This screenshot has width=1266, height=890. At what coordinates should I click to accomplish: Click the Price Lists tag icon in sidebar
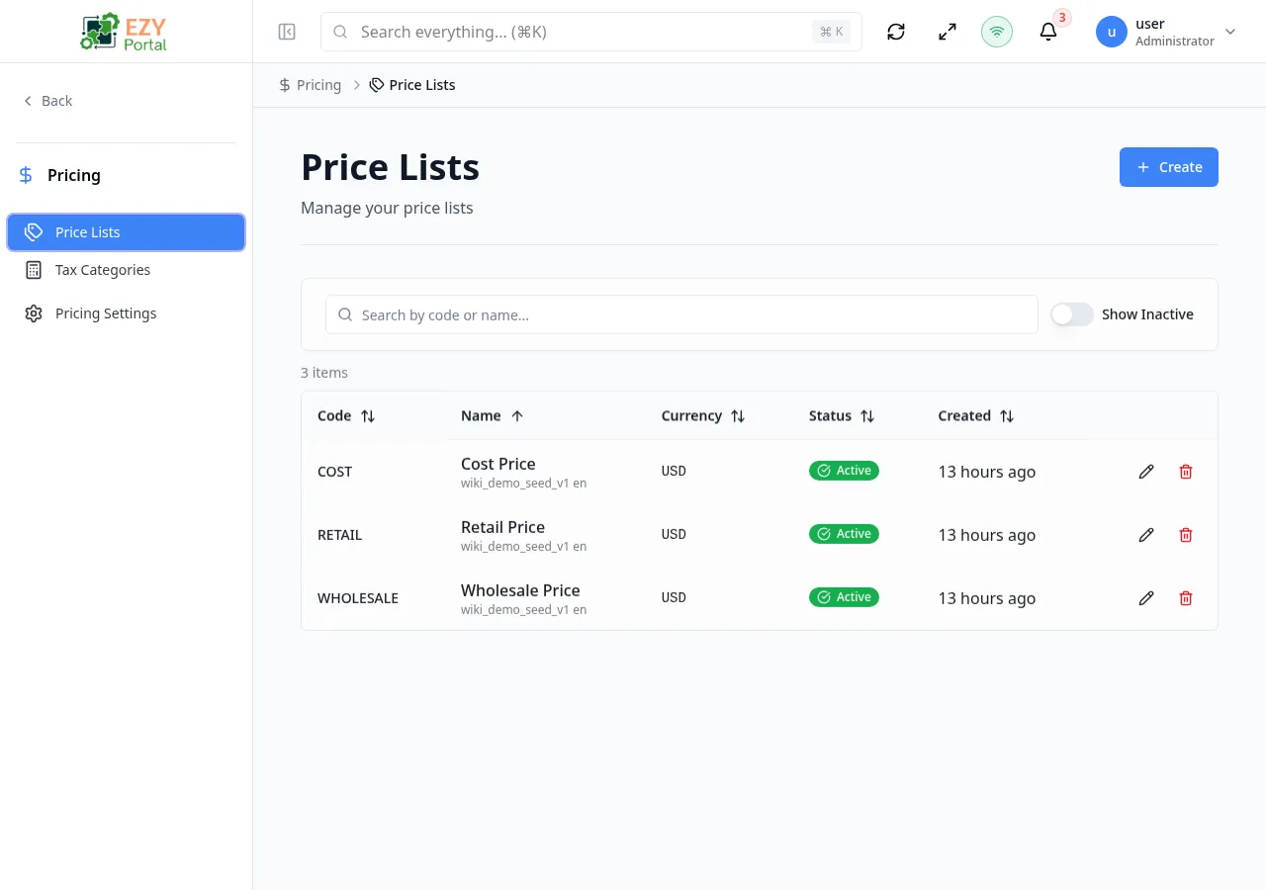(x=34, y=232)
